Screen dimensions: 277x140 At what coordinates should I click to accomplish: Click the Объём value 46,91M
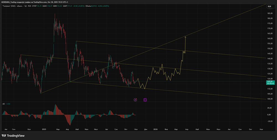(x=93, y=6)
